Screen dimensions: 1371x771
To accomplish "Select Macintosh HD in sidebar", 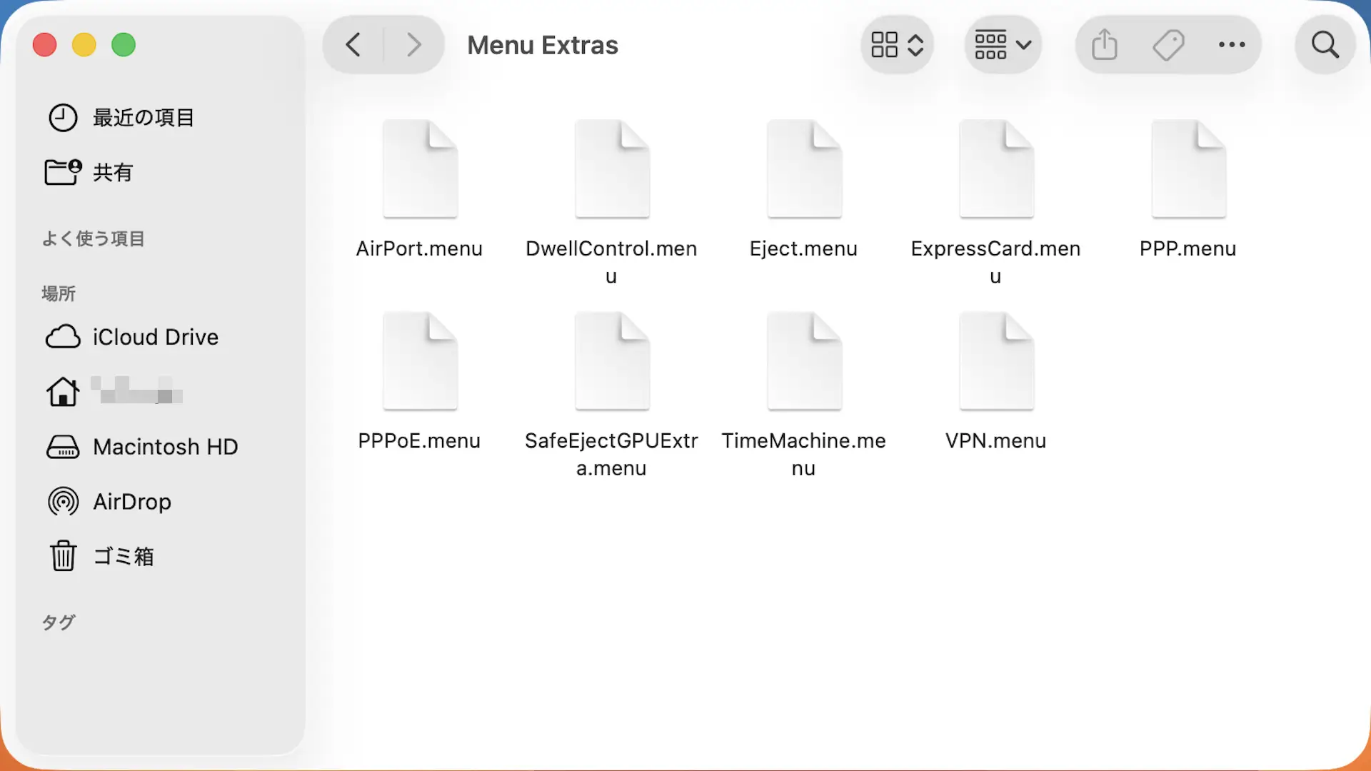I will [165, 447].
